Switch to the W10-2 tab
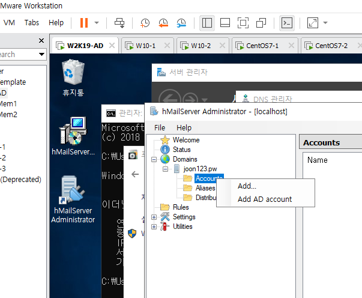 click(x=201, y=46)
